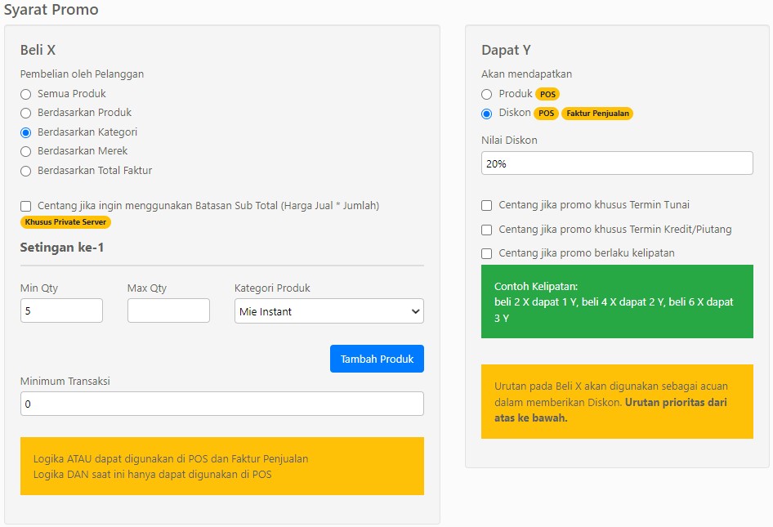Open the Kategori Produk dropdown
Screen dimensions: 773x527
[x=328, y=310]
